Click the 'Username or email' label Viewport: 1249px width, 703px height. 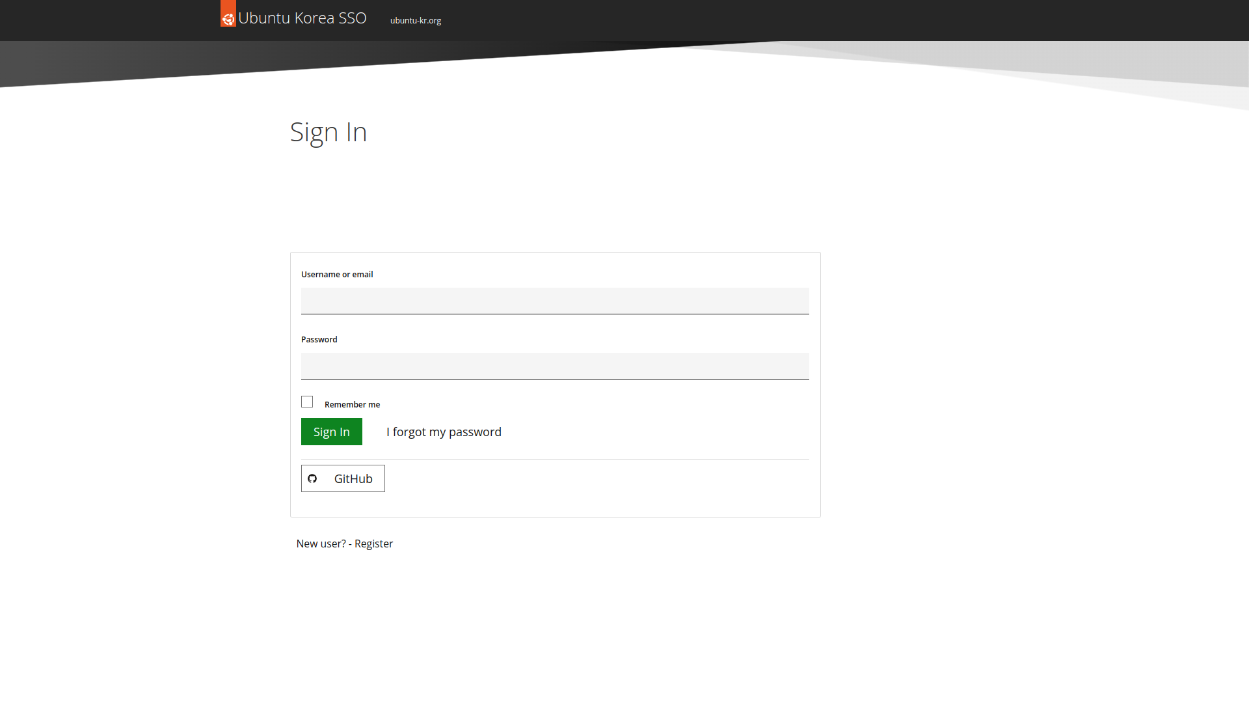point(337,274)
